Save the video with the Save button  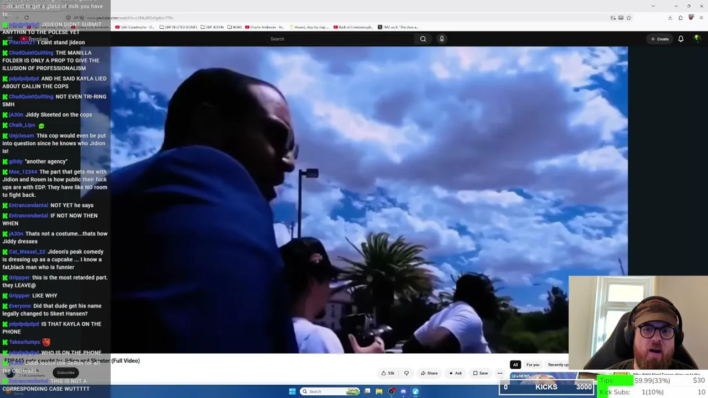coord(480,373)
